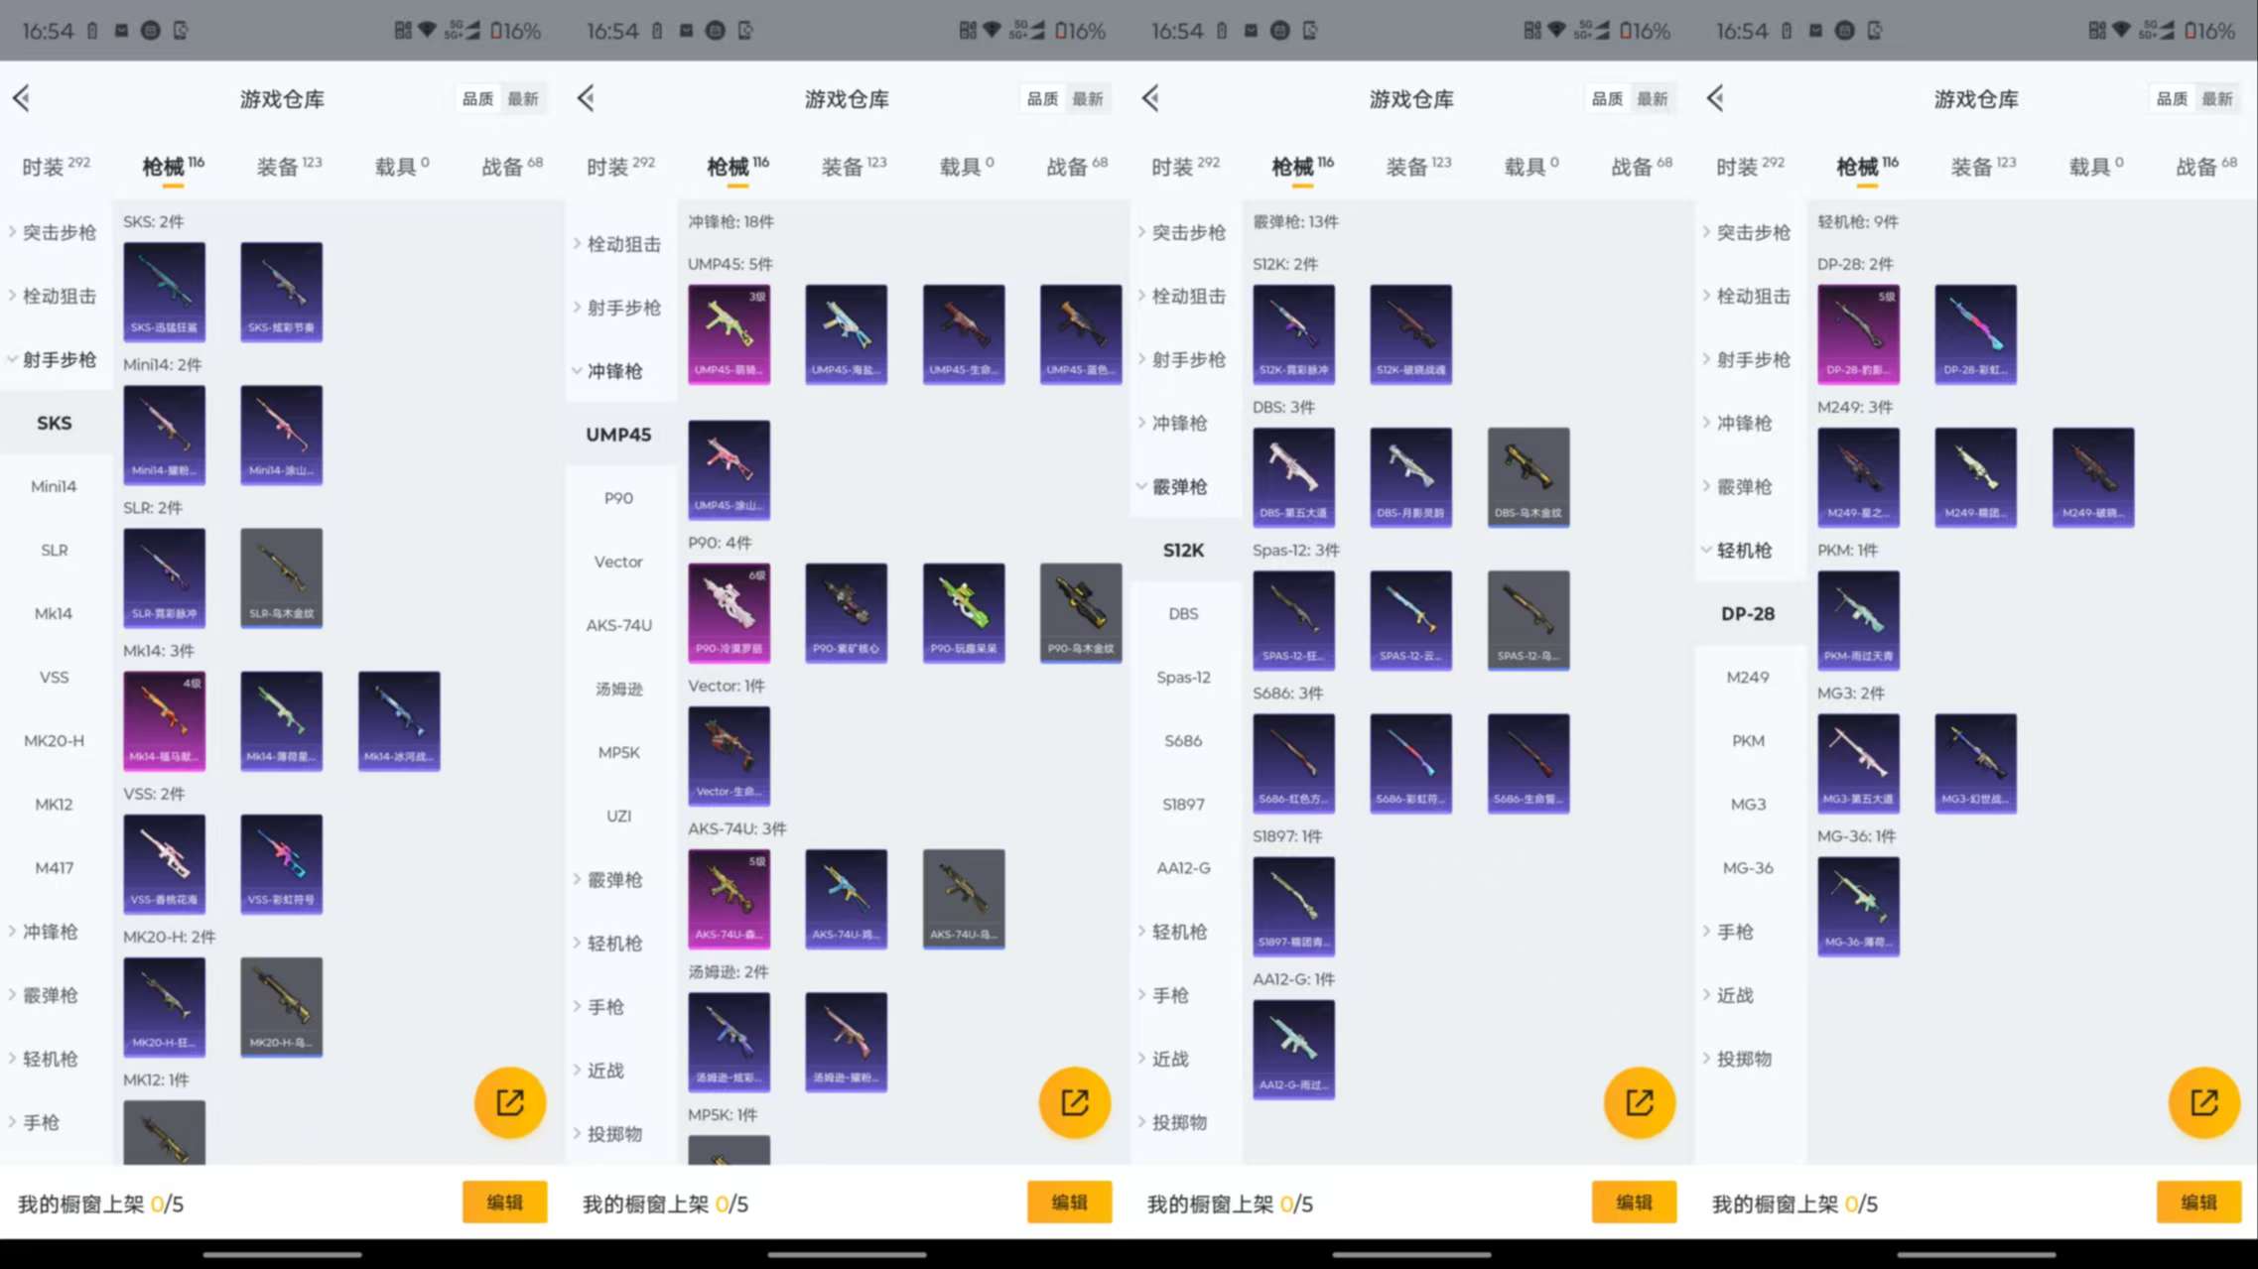Expand the 突击步枪 category
2258x1269 pixels.
coord(60,232)
